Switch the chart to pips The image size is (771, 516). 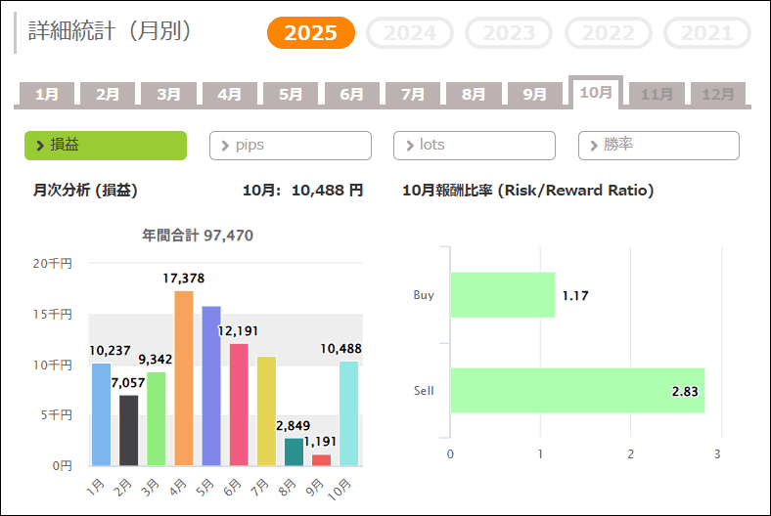291,146
